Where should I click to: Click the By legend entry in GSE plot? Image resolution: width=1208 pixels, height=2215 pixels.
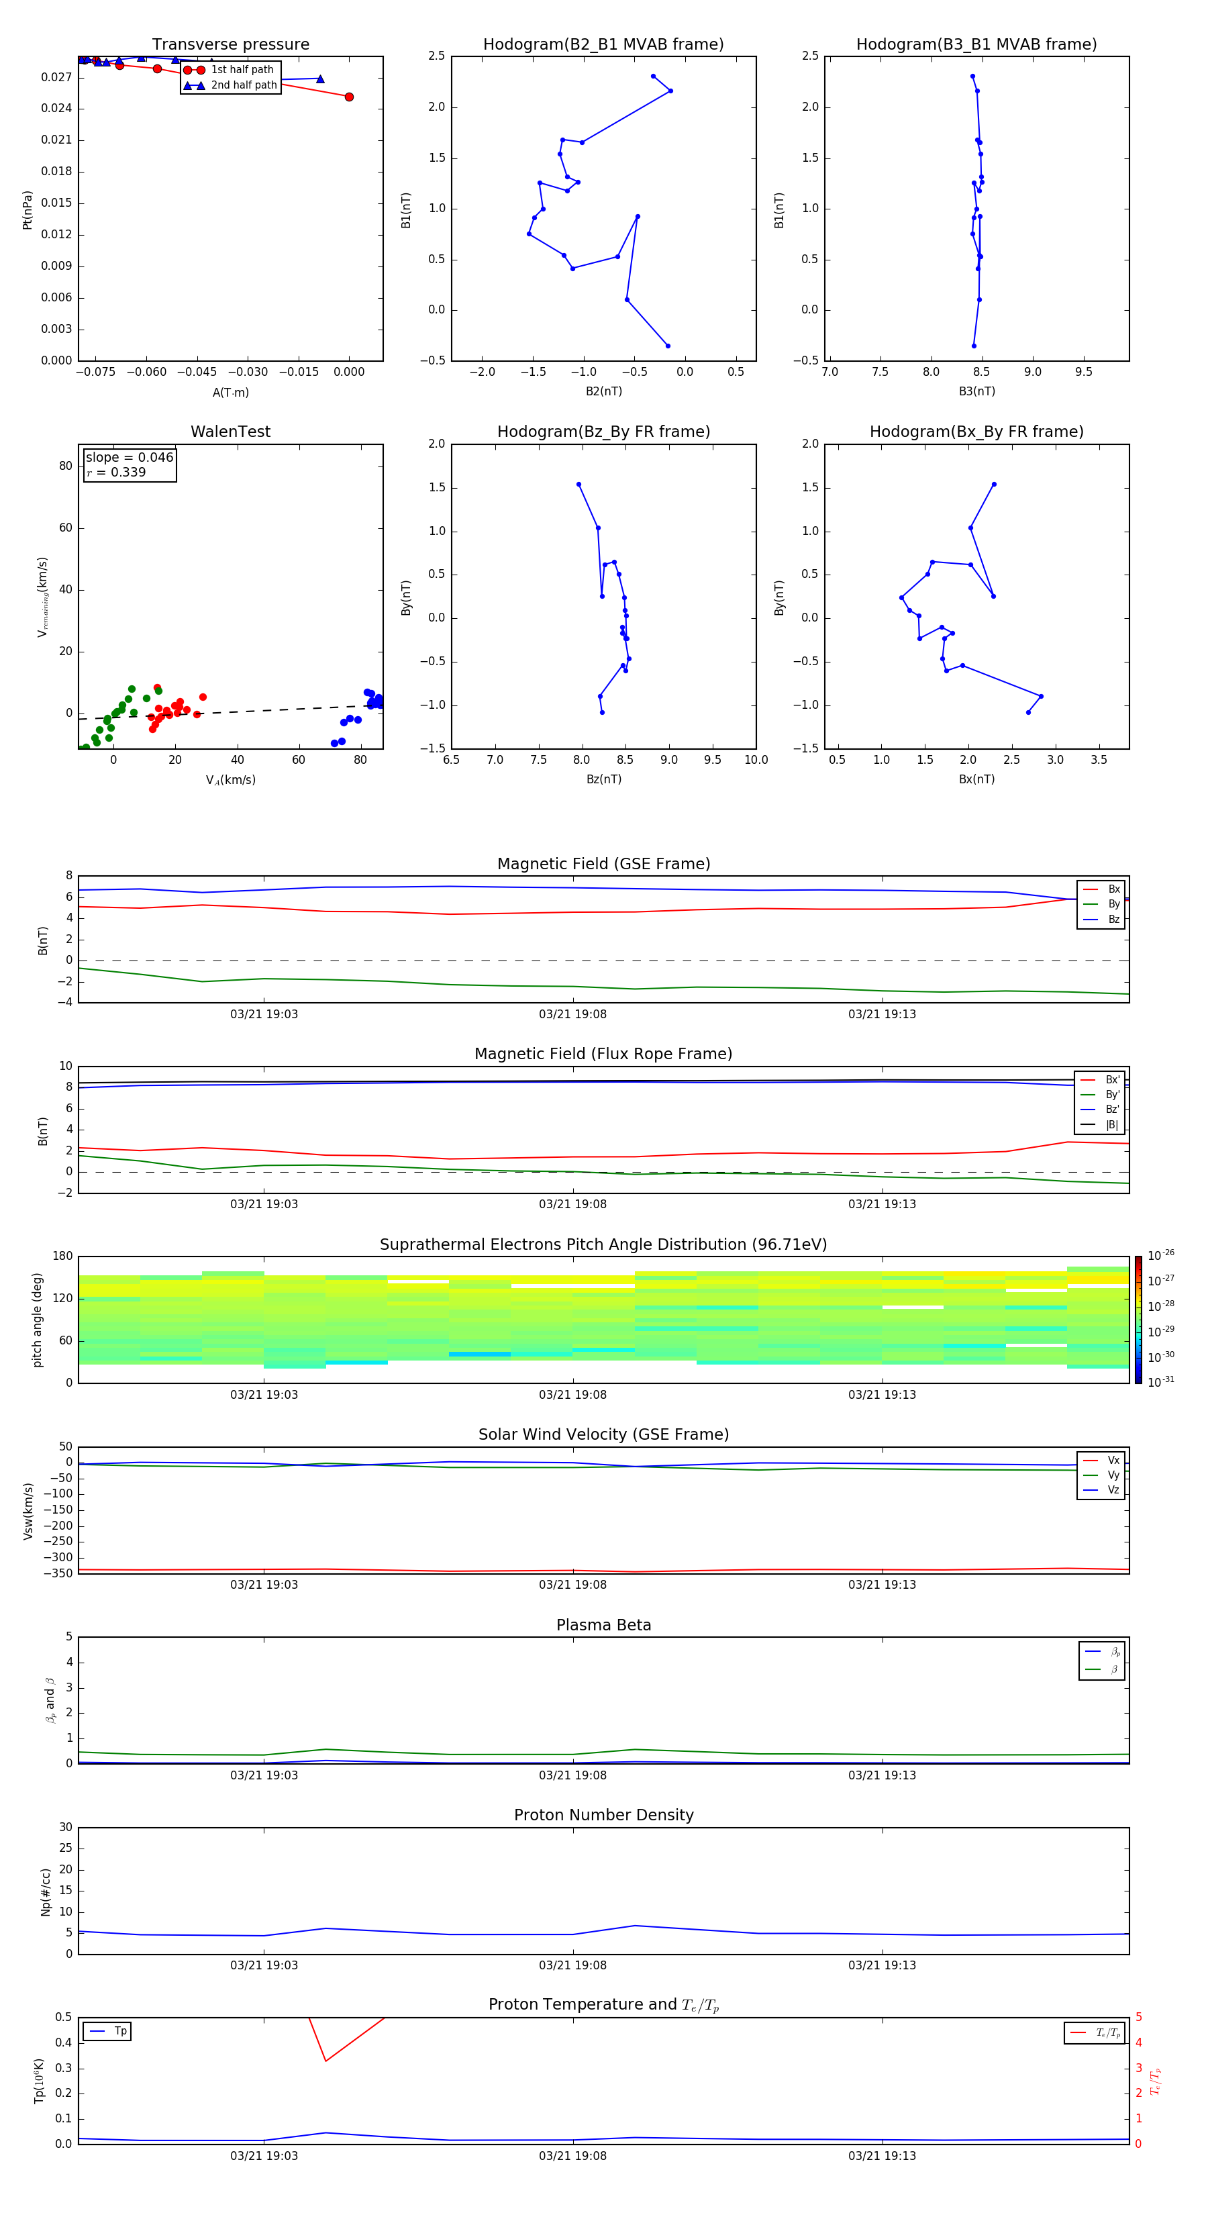1101,905
